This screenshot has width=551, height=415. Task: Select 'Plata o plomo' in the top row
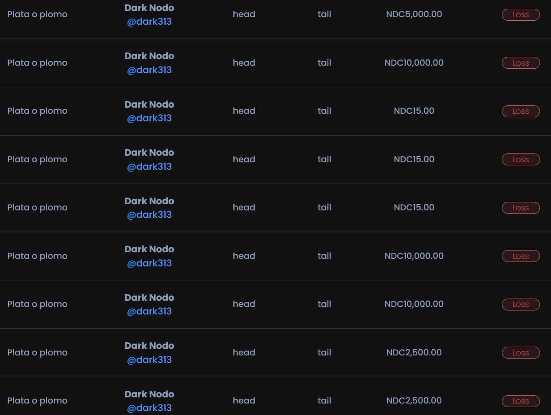(x=38, y=15)
